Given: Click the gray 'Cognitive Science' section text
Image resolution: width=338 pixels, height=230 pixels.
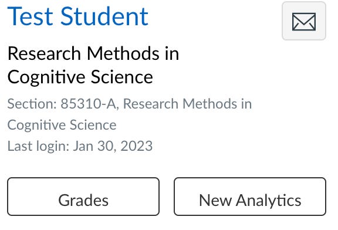Looking at the screenshot, I should [62, 125].
